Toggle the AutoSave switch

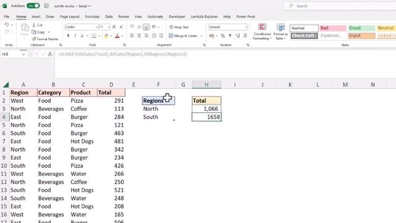pos(33,6)
